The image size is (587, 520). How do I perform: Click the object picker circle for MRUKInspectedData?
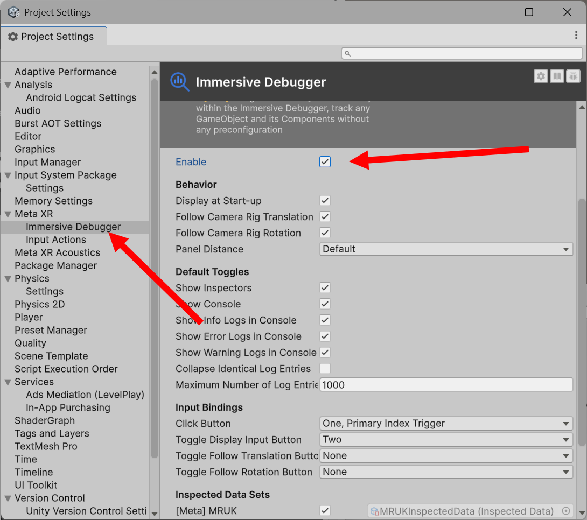click(x=566, y=511)
